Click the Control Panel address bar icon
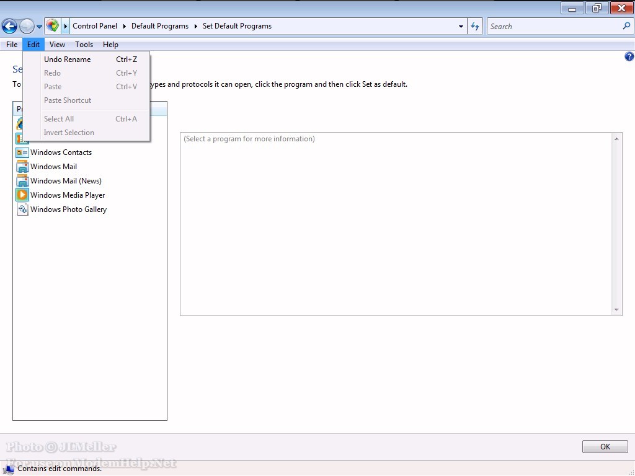Image resolution: width=635 pixels, height=476 pixels. click(x=52, y=26)
